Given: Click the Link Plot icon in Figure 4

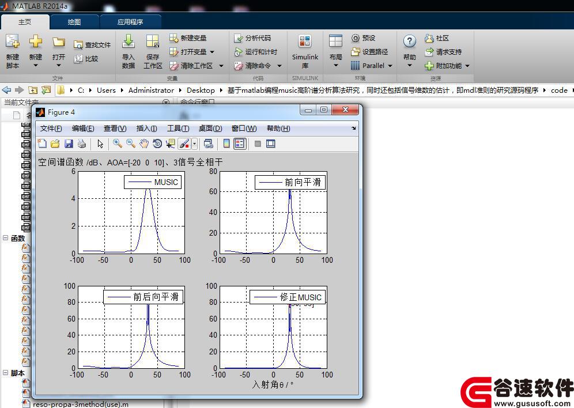Looking at the screenshot, I should pyautogui.click(x=208, y=143).
